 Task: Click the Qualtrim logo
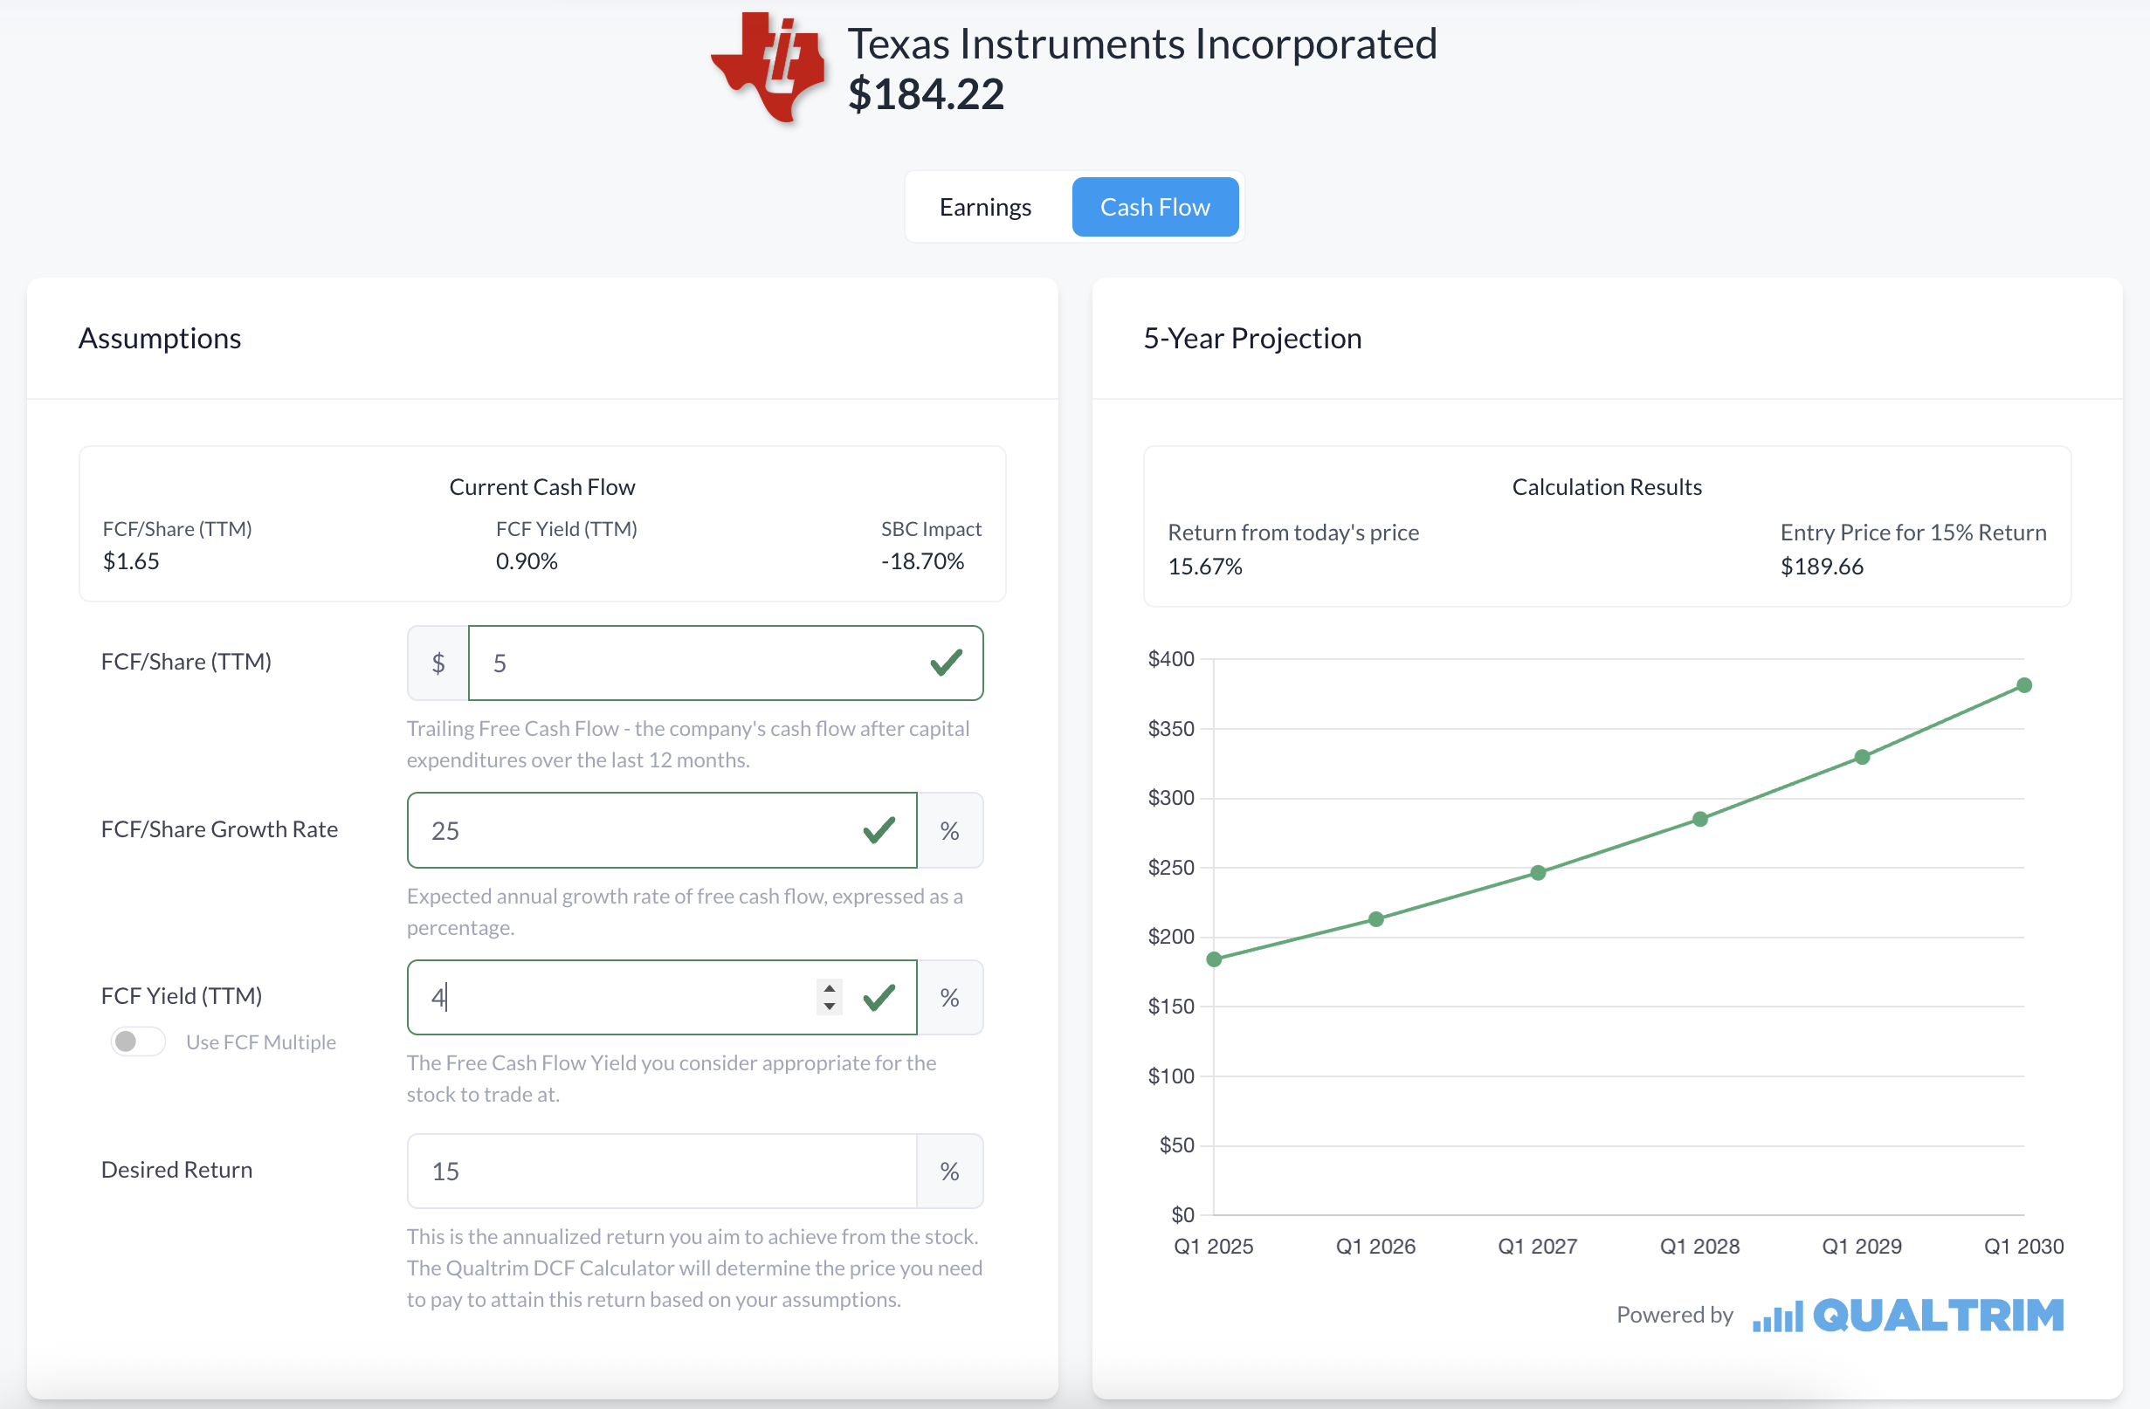tap(1908, 1315)
